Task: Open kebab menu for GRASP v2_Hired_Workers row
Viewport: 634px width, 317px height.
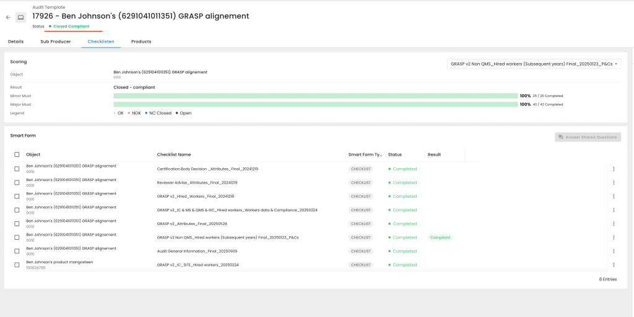Action: (x=614, y=196)
